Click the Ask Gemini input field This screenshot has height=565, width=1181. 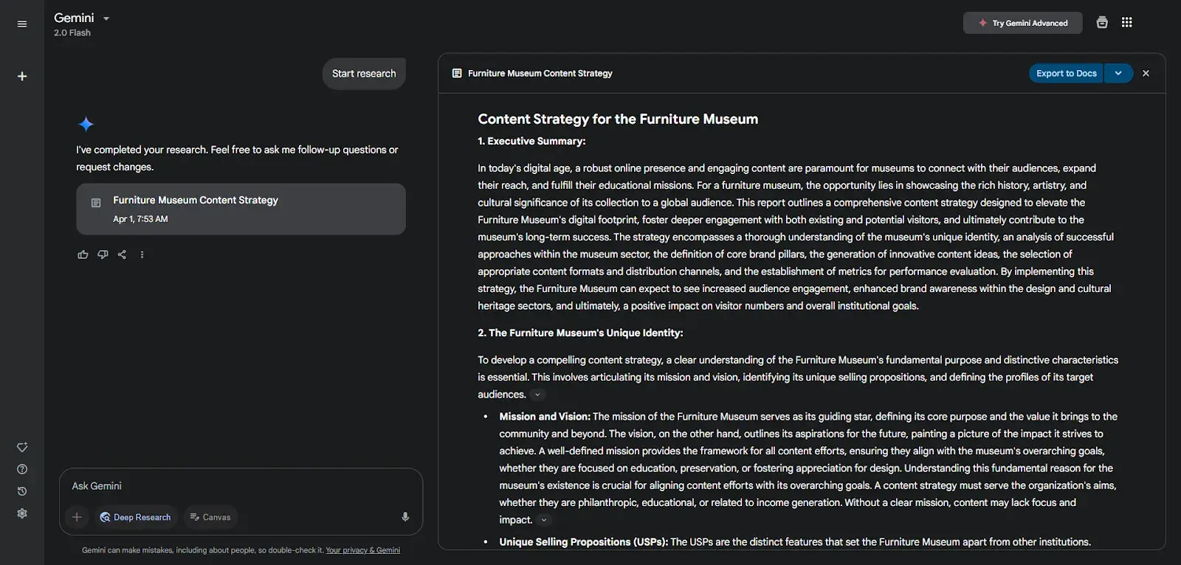pos(241,486)
